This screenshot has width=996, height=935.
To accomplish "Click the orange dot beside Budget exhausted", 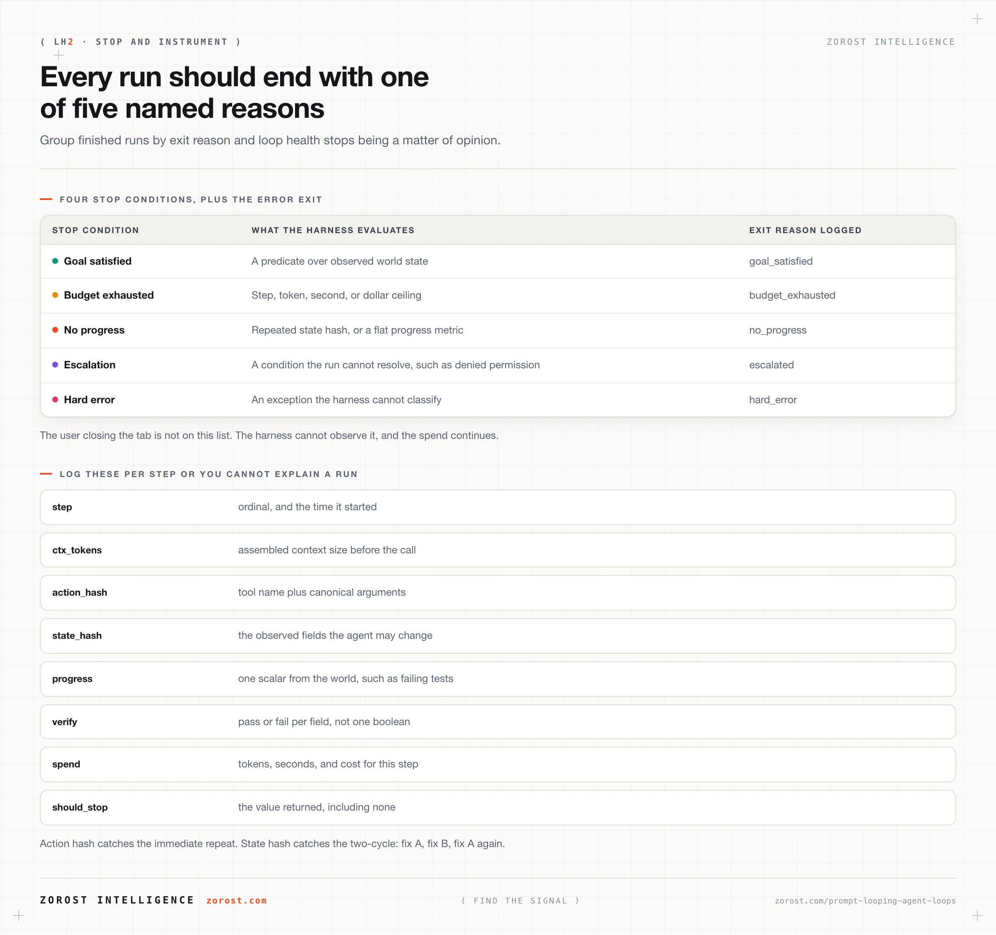I will (55, 295).
